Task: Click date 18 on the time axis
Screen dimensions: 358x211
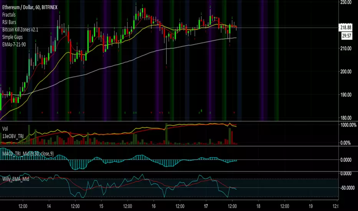Action: click(x=258, y=206)
